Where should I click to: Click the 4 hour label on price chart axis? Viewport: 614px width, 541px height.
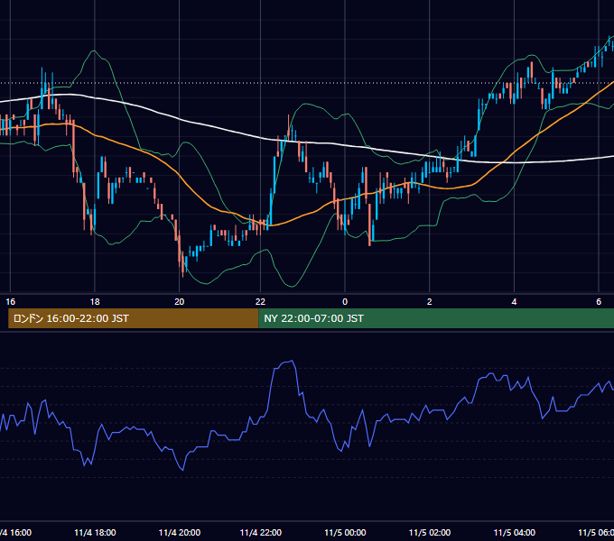pyautogui.click(x=514, y=302)
